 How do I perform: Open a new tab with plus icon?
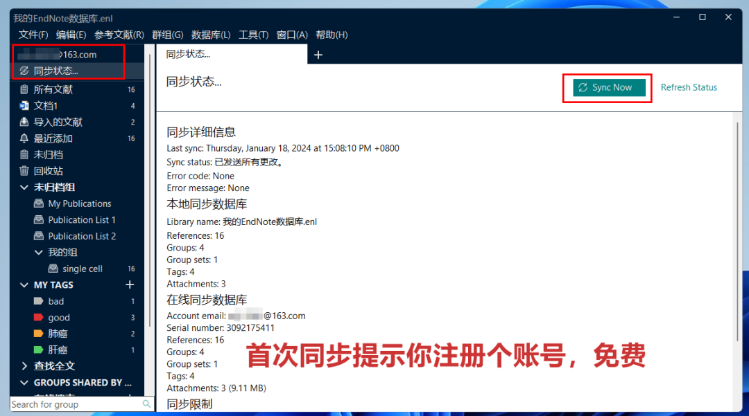[x=318, y=55]
